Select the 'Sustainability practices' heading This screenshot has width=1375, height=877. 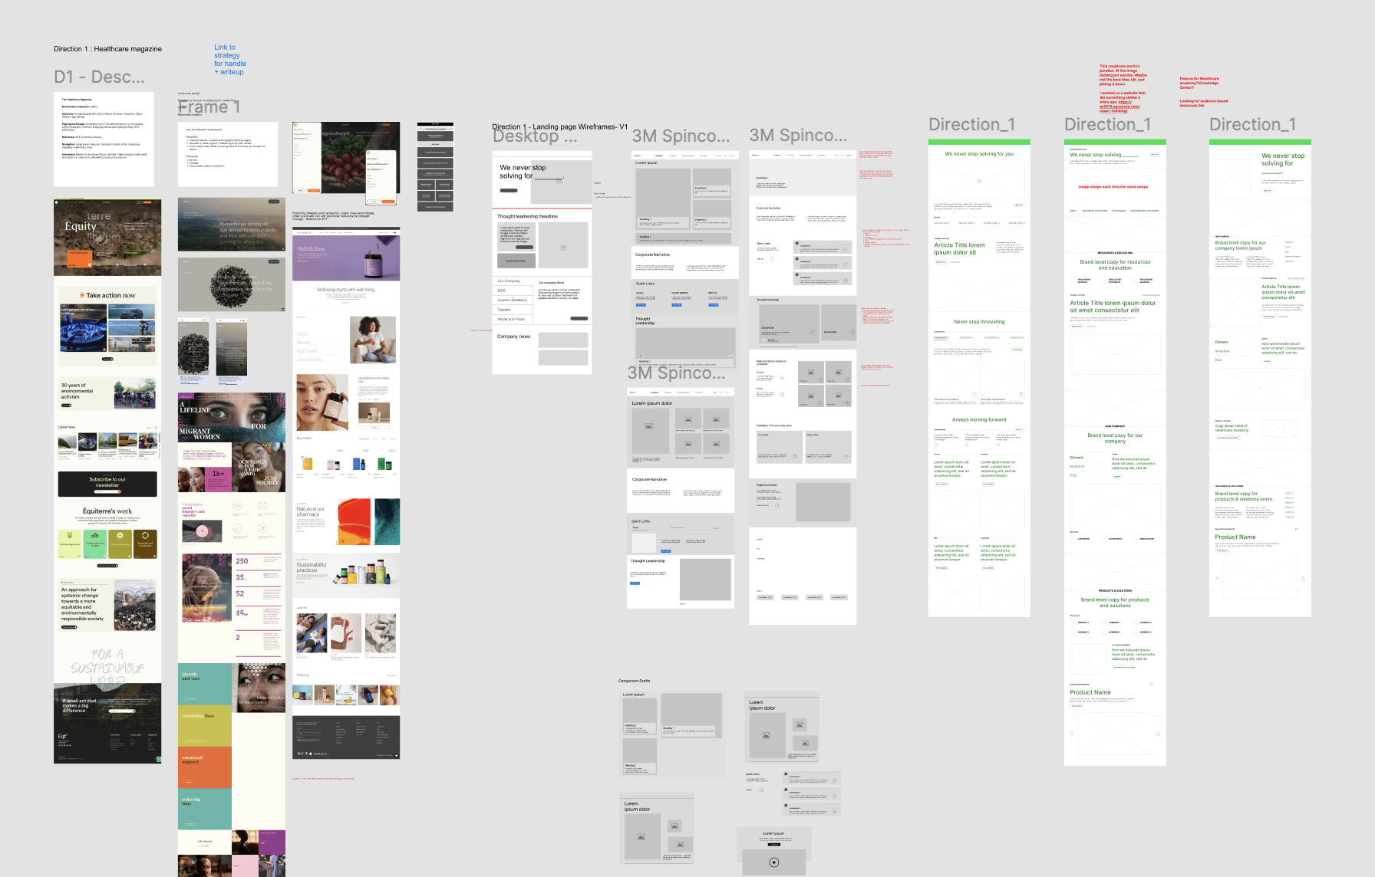coord(312,567)
